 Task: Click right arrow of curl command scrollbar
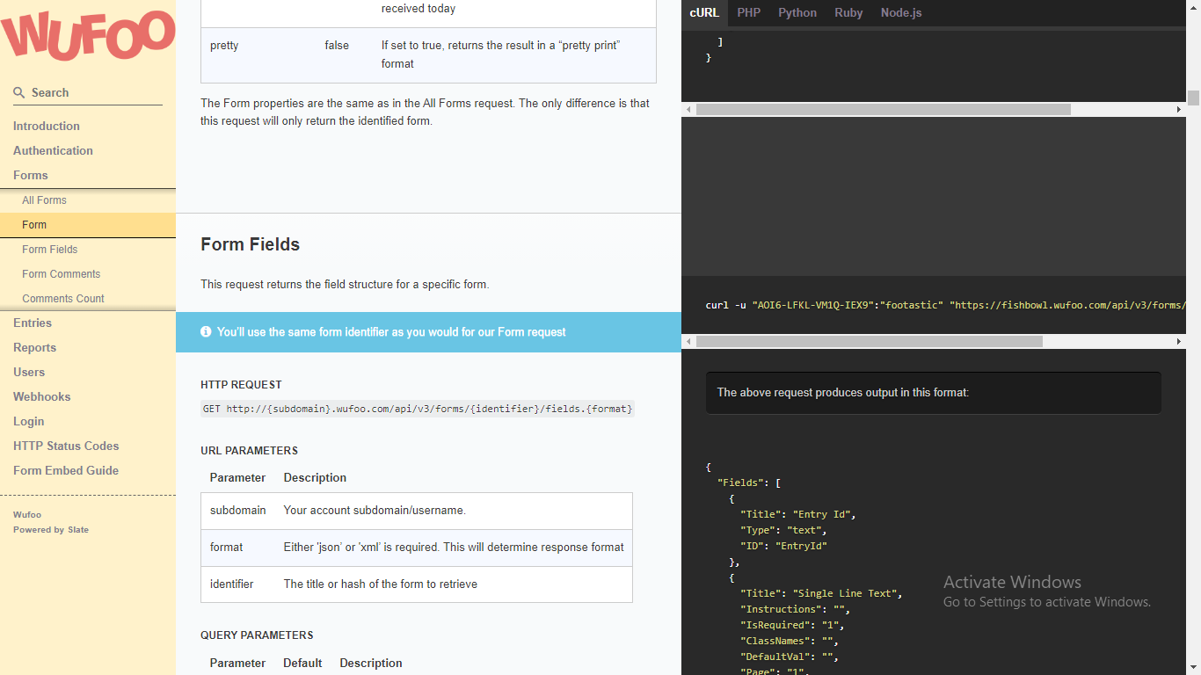(x=1179, y=341)
